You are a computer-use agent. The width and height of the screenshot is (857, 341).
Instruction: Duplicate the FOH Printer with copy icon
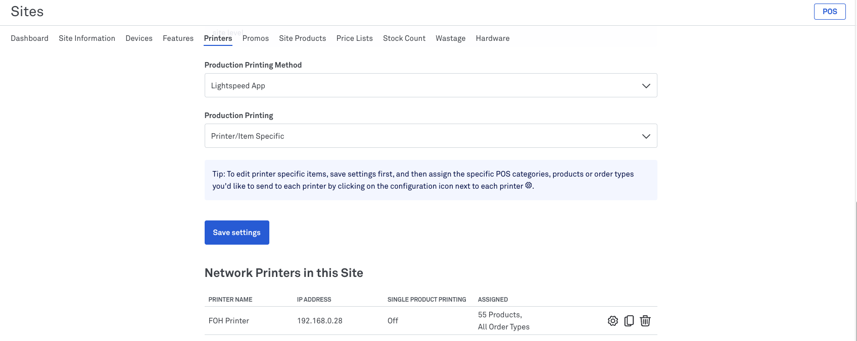629,321
